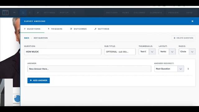This screenshot has width=199, height=112.
Task: Click the undo arrow in top toolbar
Action: pos(14,12)
